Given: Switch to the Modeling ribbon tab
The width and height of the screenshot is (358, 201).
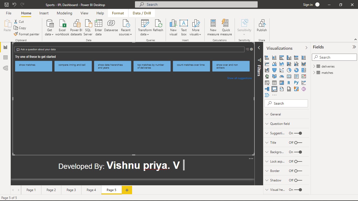Looking at the screenshot, I should pos(64,13).
